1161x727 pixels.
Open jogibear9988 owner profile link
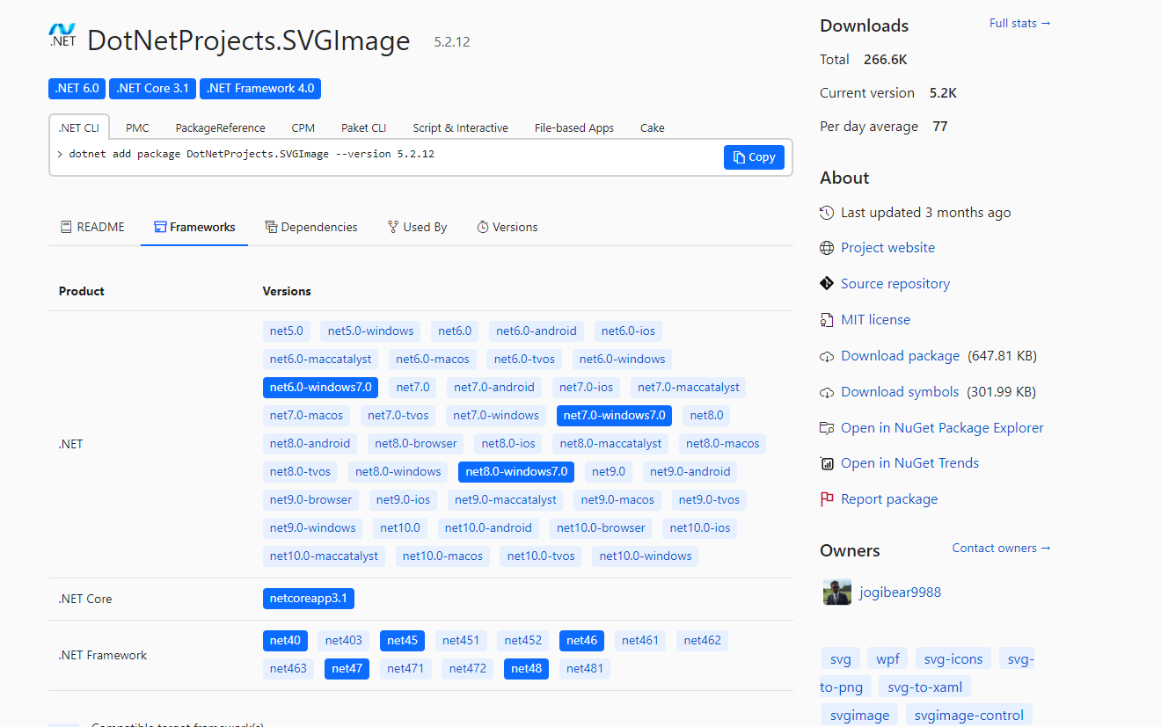coord(900,593)
